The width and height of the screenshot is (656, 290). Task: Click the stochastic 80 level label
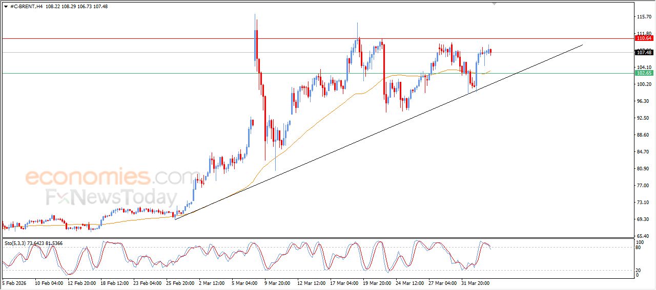639,248
